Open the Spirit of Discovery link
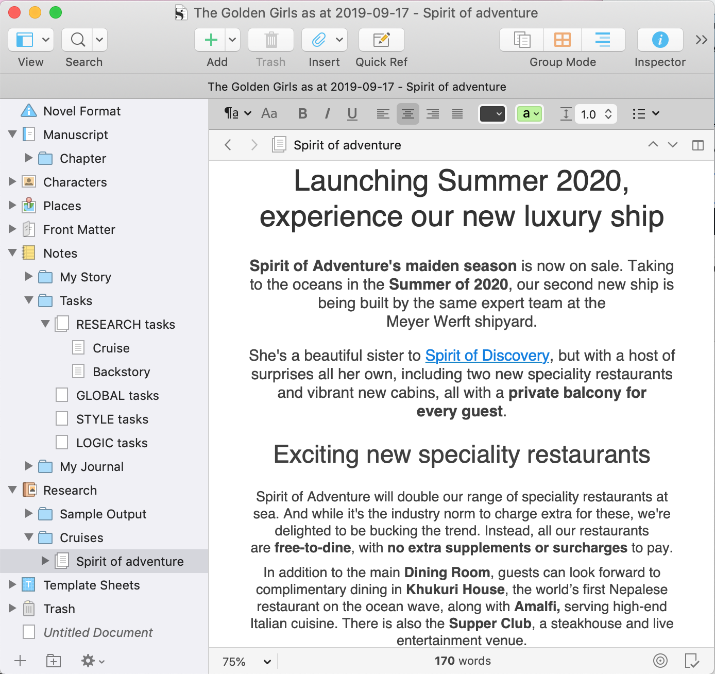This screenshot has height=674, width=715. [487, 356]
